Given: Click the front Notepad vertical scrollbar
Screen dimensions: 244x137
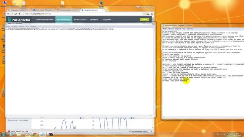Looking at the screenshot, I should (154, 71).
